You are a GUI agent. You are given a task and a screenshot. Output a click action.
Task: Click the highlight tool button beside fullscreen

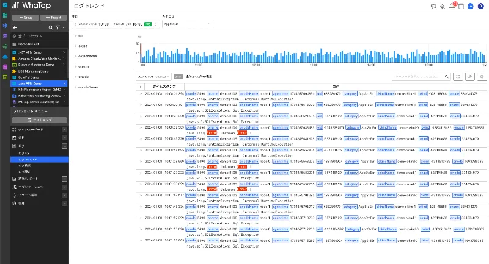pos(470,76)
